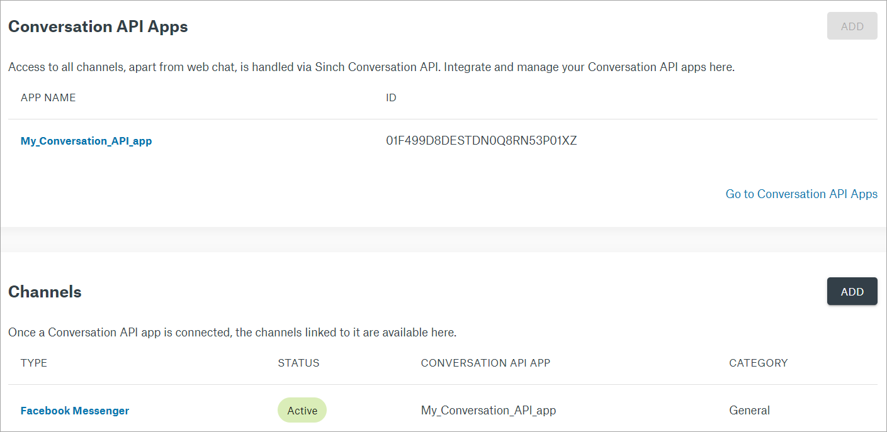The image size is (887, 432).
Task: Click the Active status badge
Action: click(x=302, y=410)
